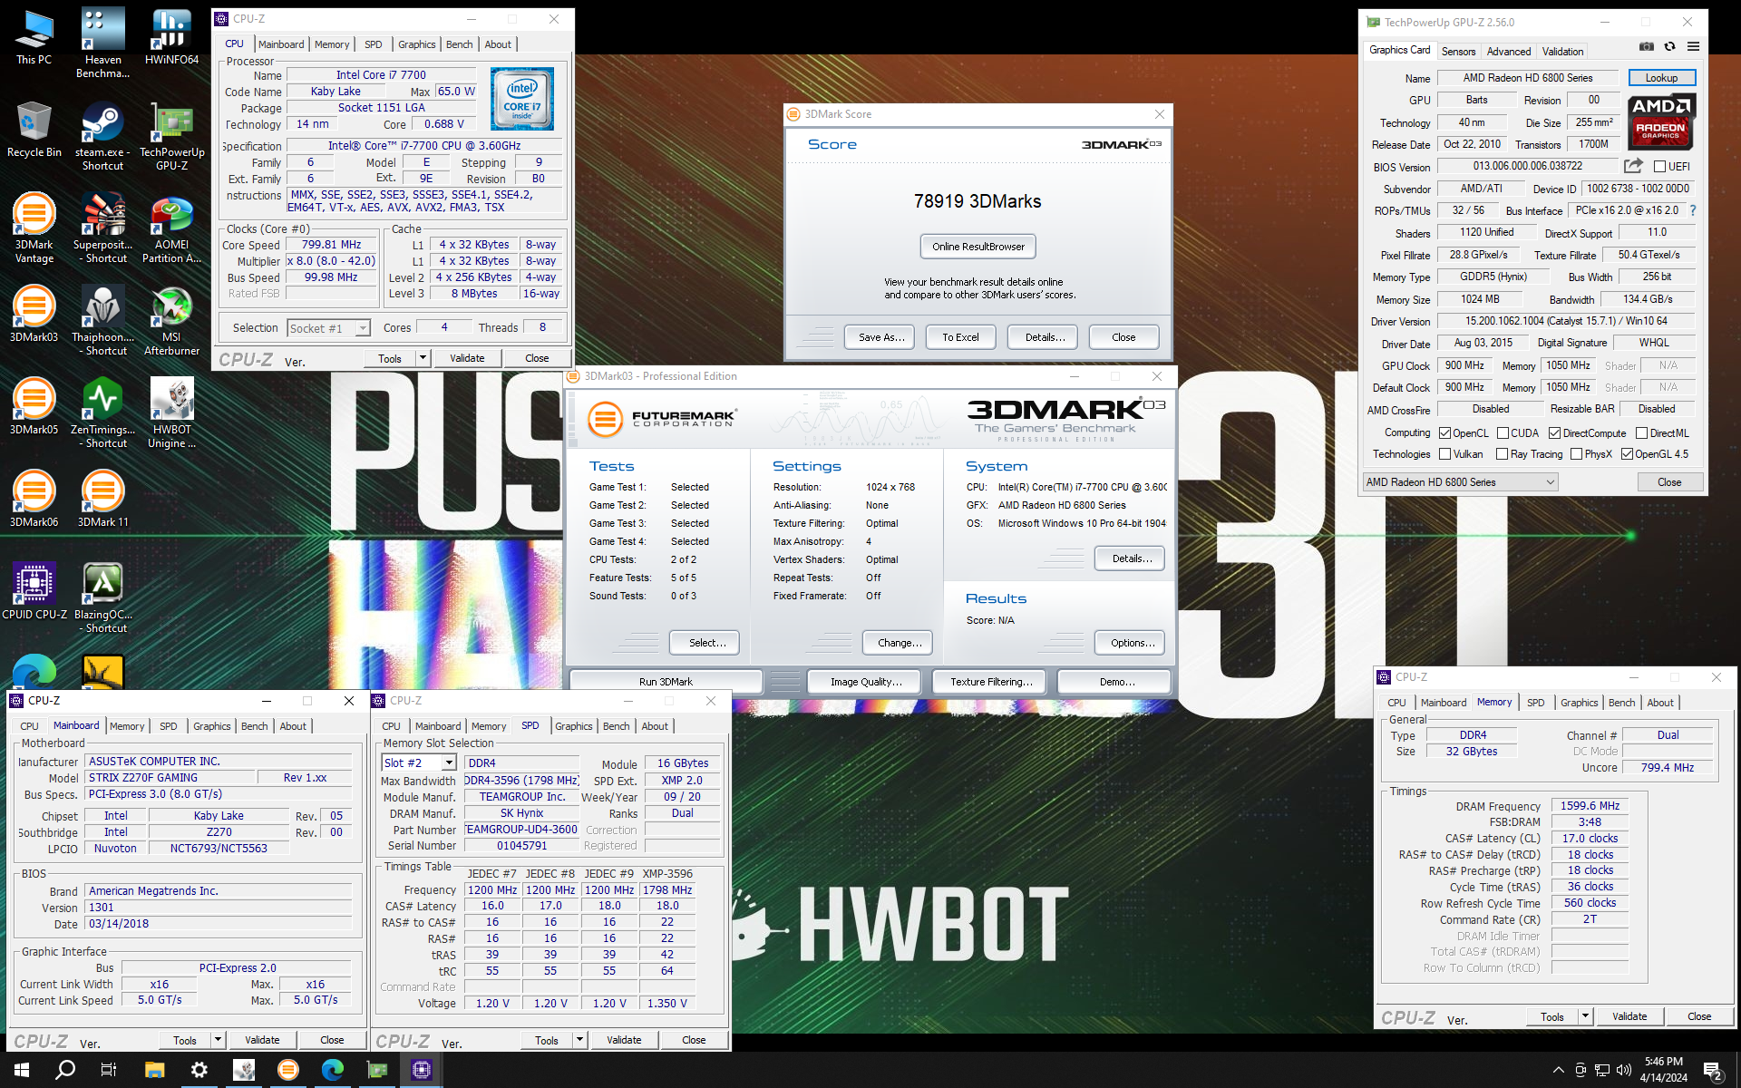The height and width of the screenshot is (1088, 1741).
Task: Open Windows Start menu
Action: [x=22, y=1070]
